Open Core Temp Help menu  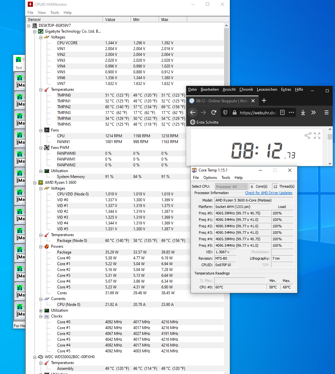tap(239, 178)
